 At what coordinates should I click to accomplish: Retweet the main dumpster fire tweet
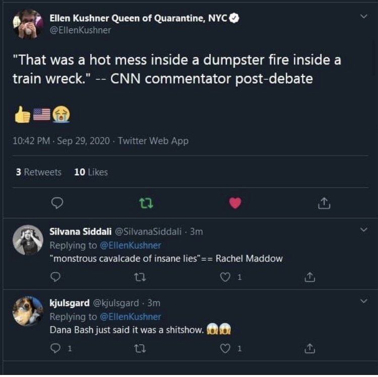point(145,203)
